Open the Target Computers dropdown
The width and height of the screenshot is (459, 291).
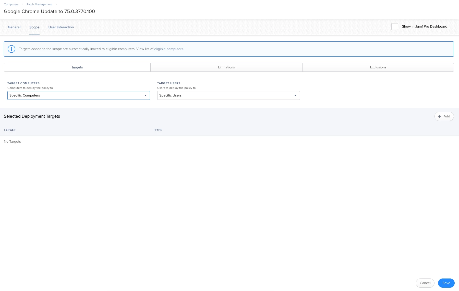click(x=79, y=95)
